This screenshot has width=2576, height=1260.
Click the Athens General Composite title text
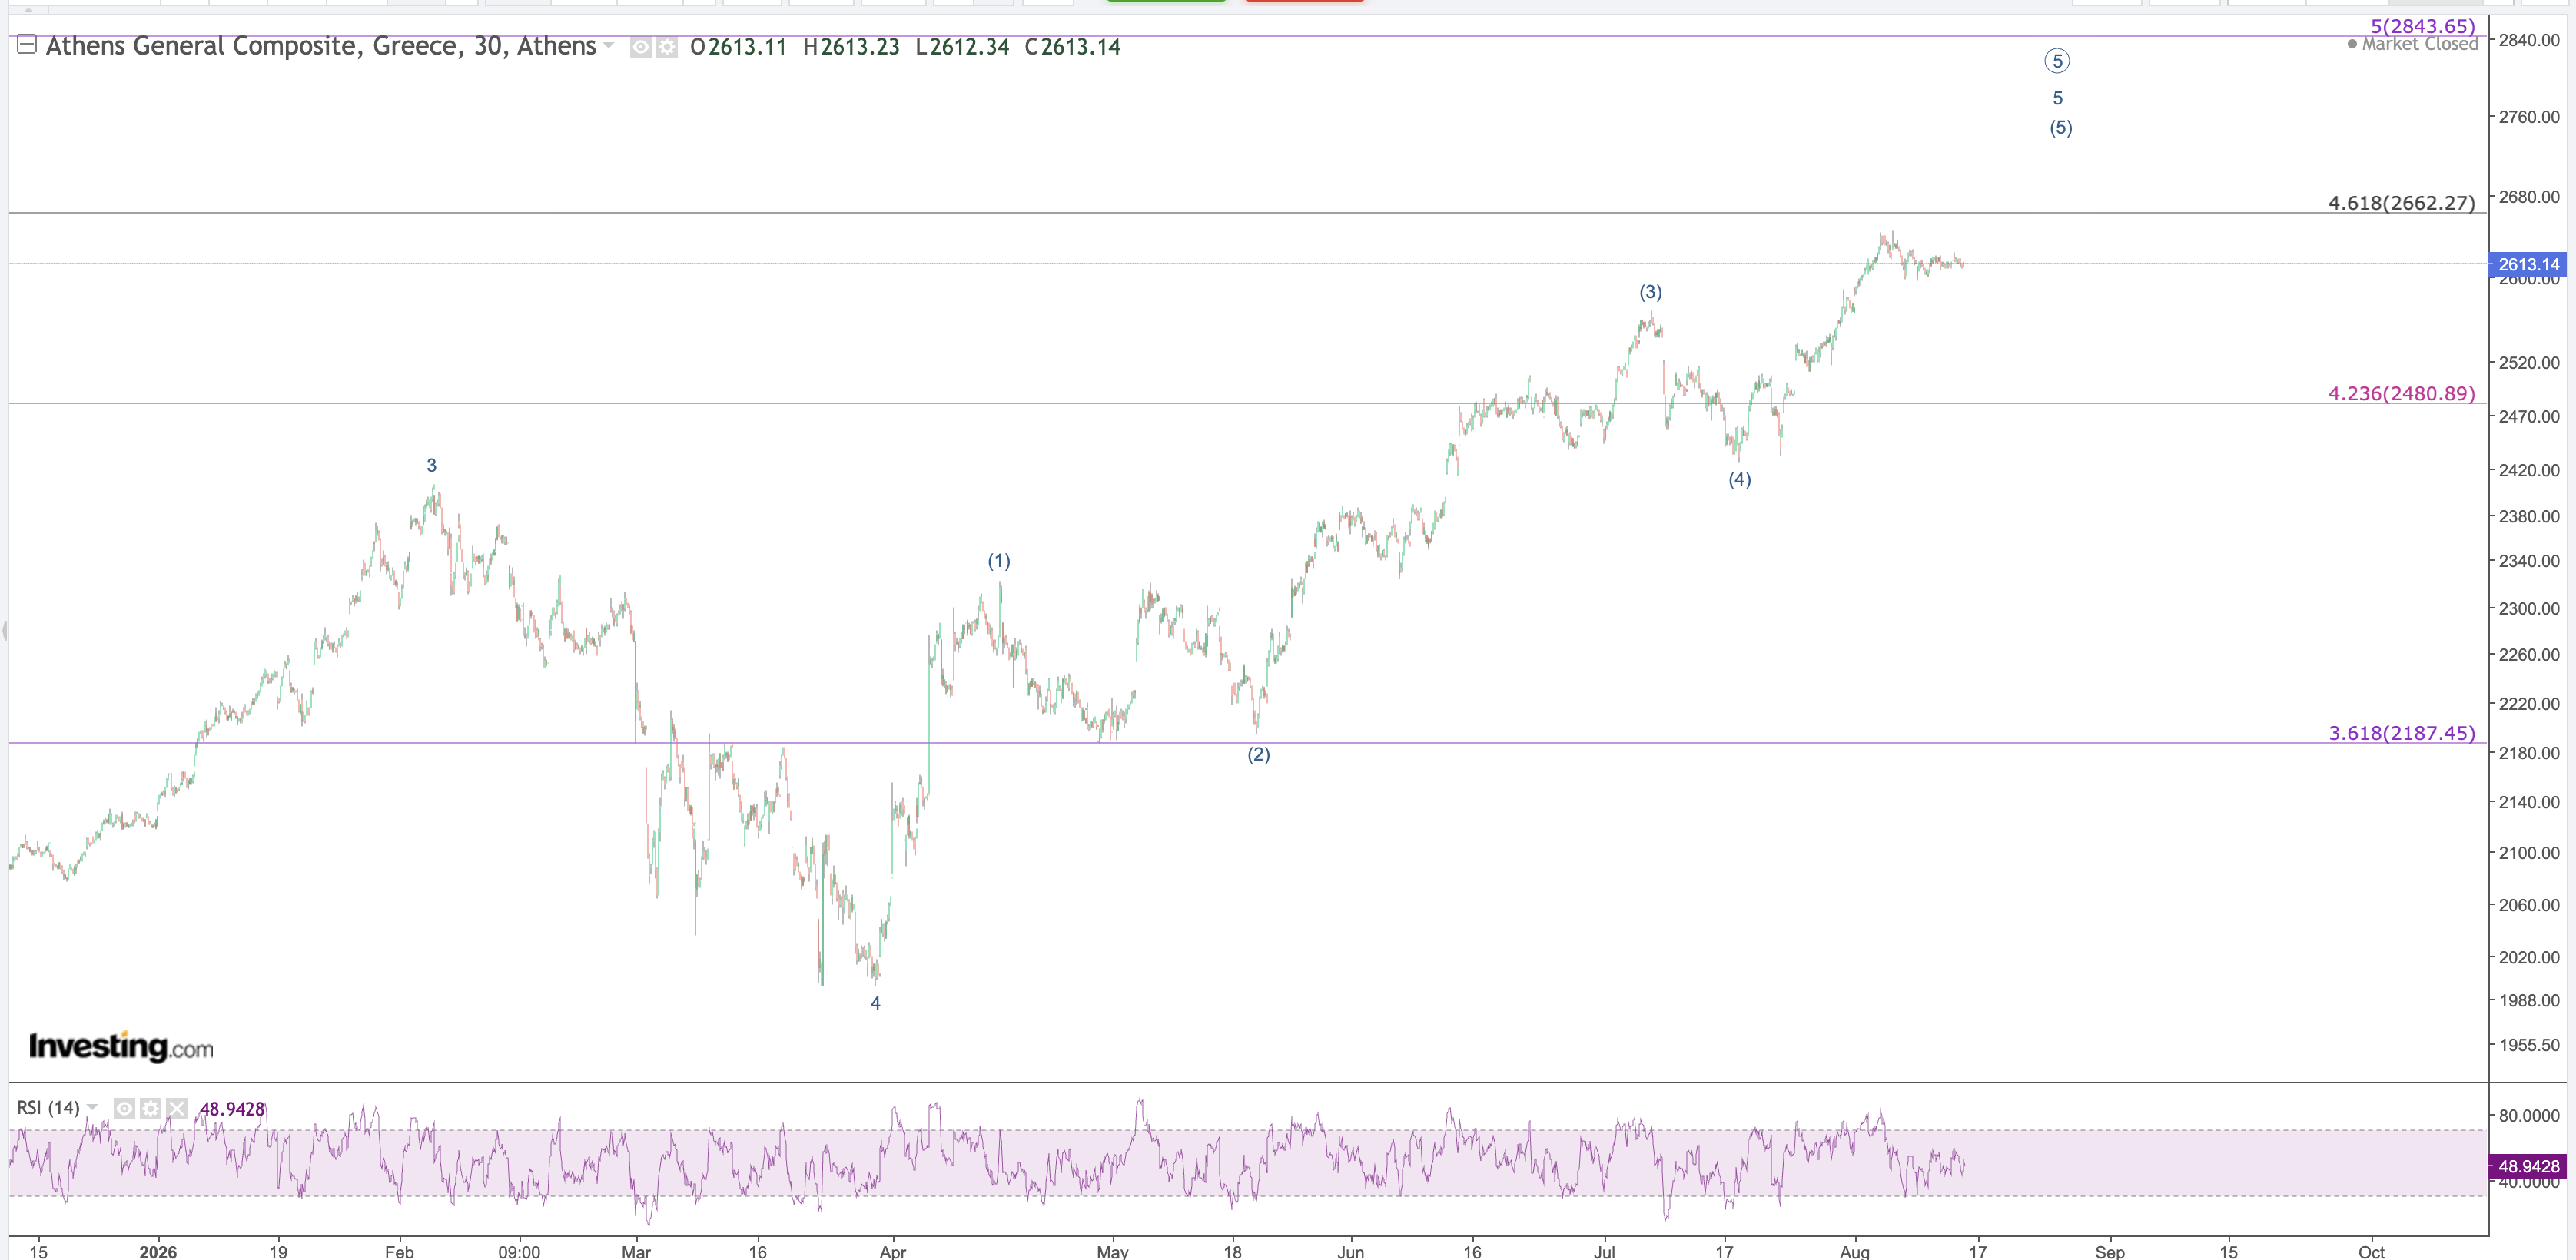pos(320,46)
